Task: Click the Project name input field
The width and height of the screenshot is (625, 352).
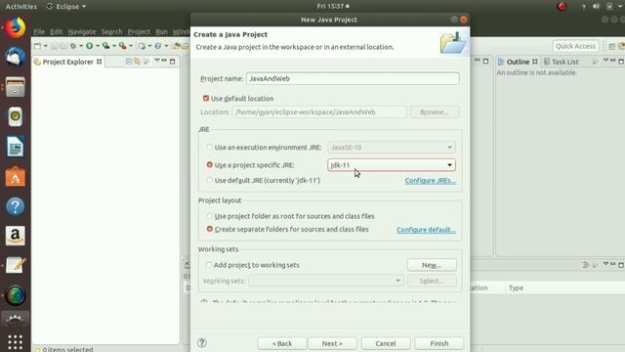Action: [353, 78]
